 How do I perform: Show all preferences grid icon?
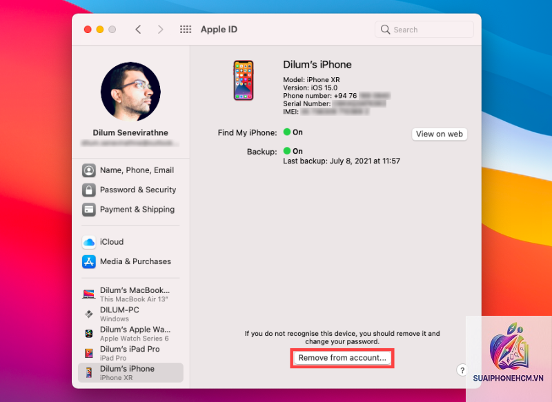click(x=186, y=30)
